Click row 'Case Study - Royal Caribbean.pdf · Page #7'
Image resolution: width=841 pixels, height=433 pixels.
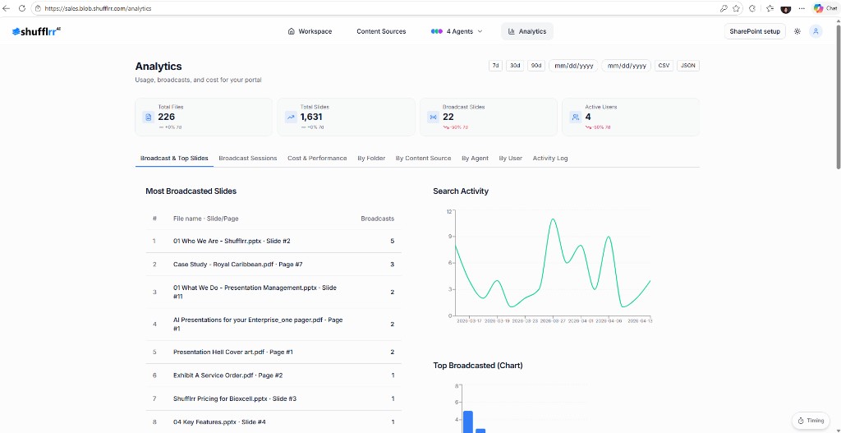273,264
